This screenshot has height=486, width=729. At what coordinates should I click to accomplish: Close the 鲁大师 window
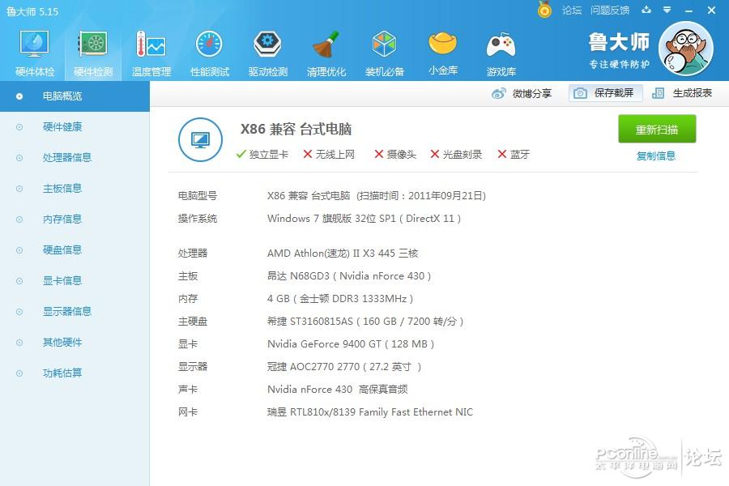711,10
